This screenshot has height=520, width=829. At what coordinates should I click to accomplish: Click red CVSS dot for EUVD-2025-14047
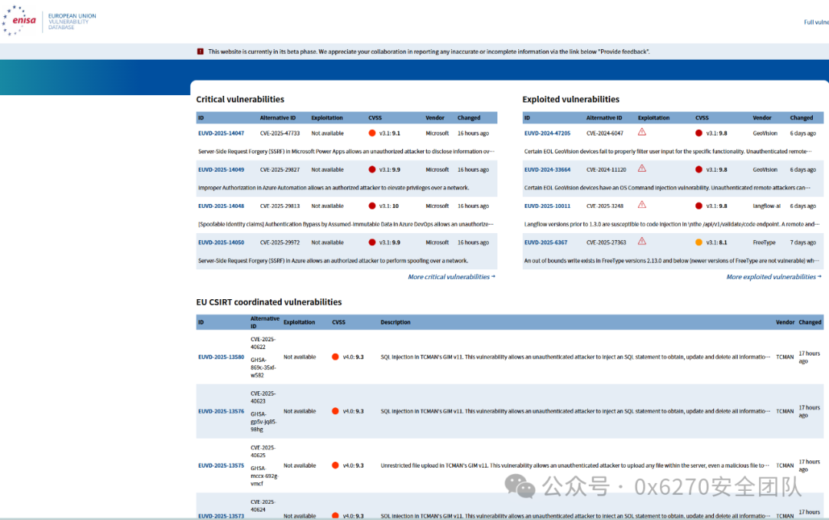click(x=372, y=133)
